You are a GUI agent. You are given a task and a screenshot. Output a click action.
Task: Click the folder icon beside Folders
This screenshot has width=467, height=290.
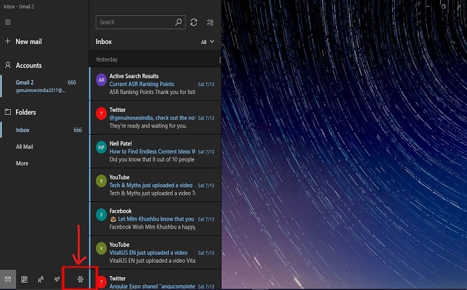(x=8, y=112)
